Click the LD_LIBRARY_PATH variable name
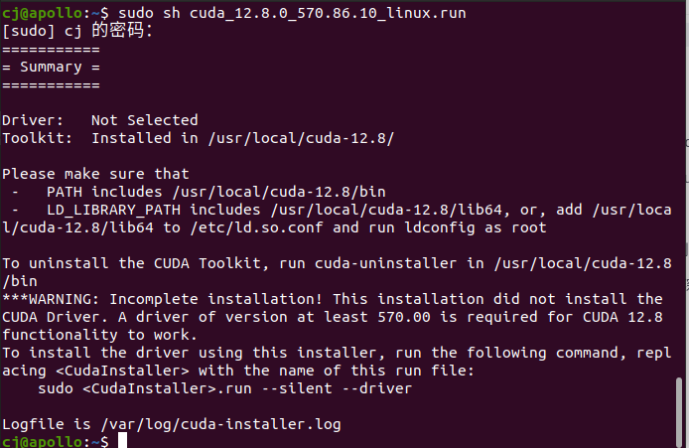689x448 pixels. 114,210
